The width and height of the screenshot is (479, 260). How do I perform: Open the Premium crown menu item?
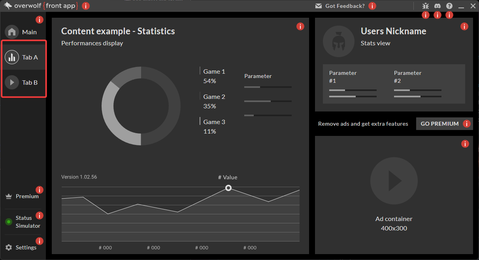point(22,196)
